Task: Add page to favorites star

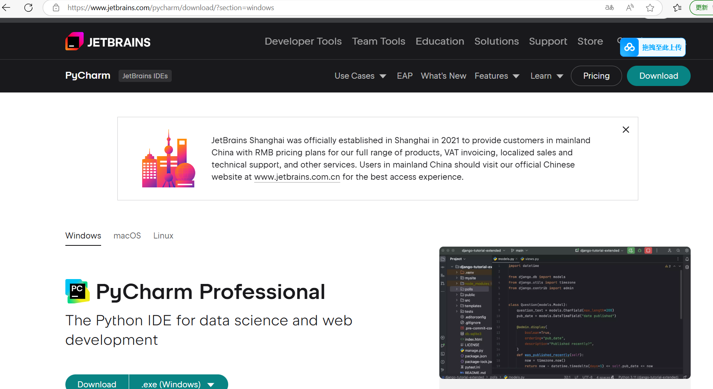Action: pos(650,7)
